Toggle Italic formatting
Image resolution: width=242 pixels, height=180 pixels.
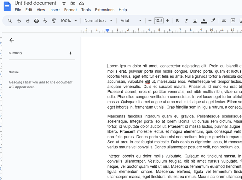186,21
